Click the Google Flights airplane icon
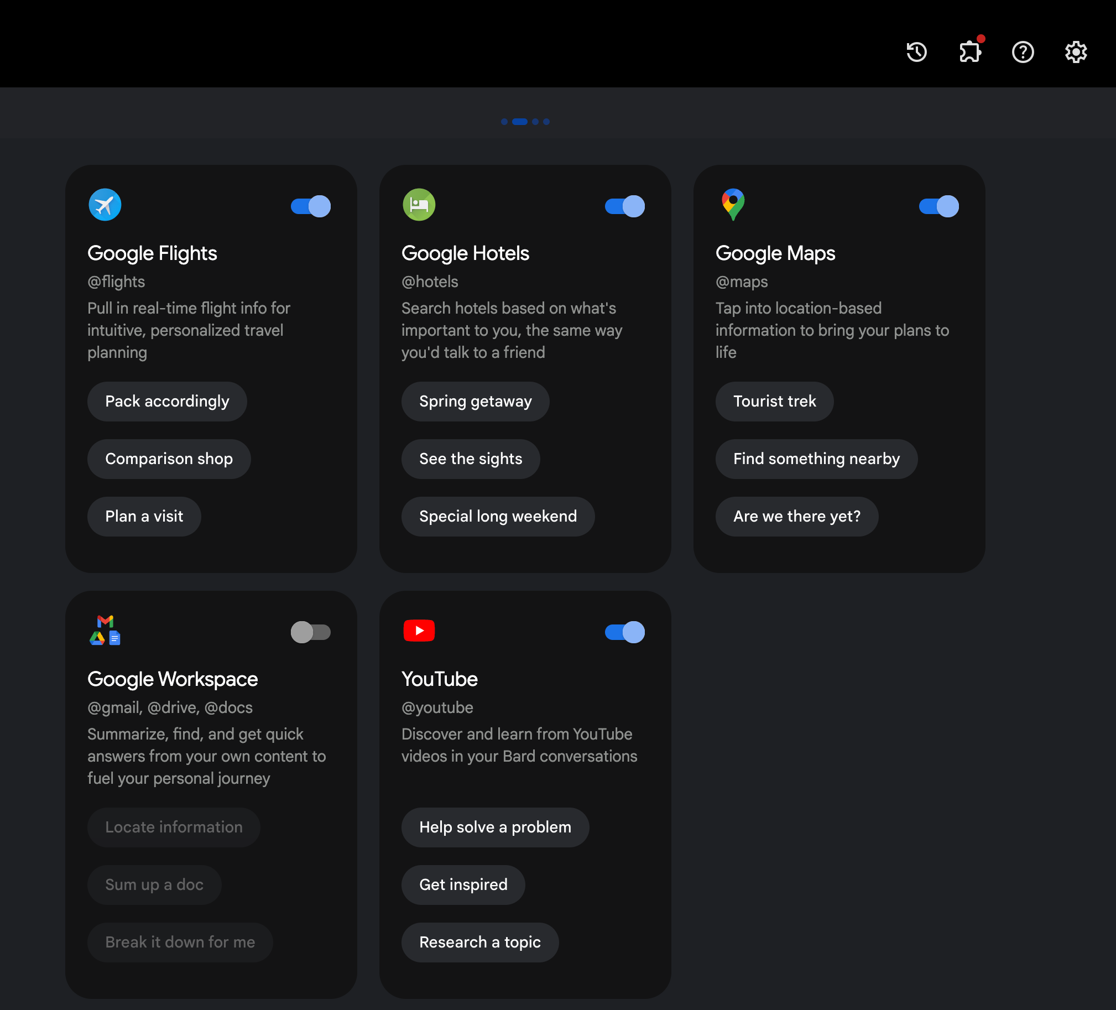Image resolution: width=1116 pixels, height=1010 pixels. [x=105, y=205]
